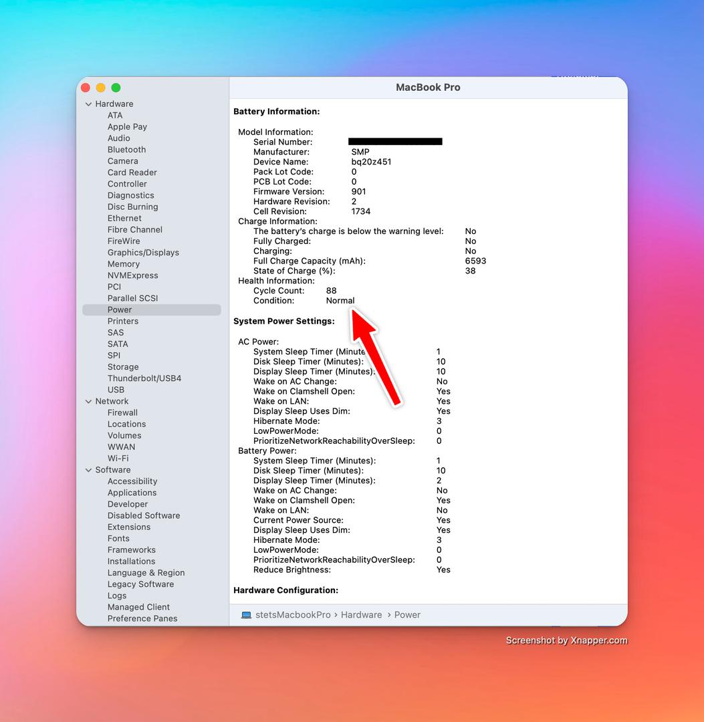Select Applications under Software
The width and height of the screenshot is (704, 722).
tap(132, 493)
